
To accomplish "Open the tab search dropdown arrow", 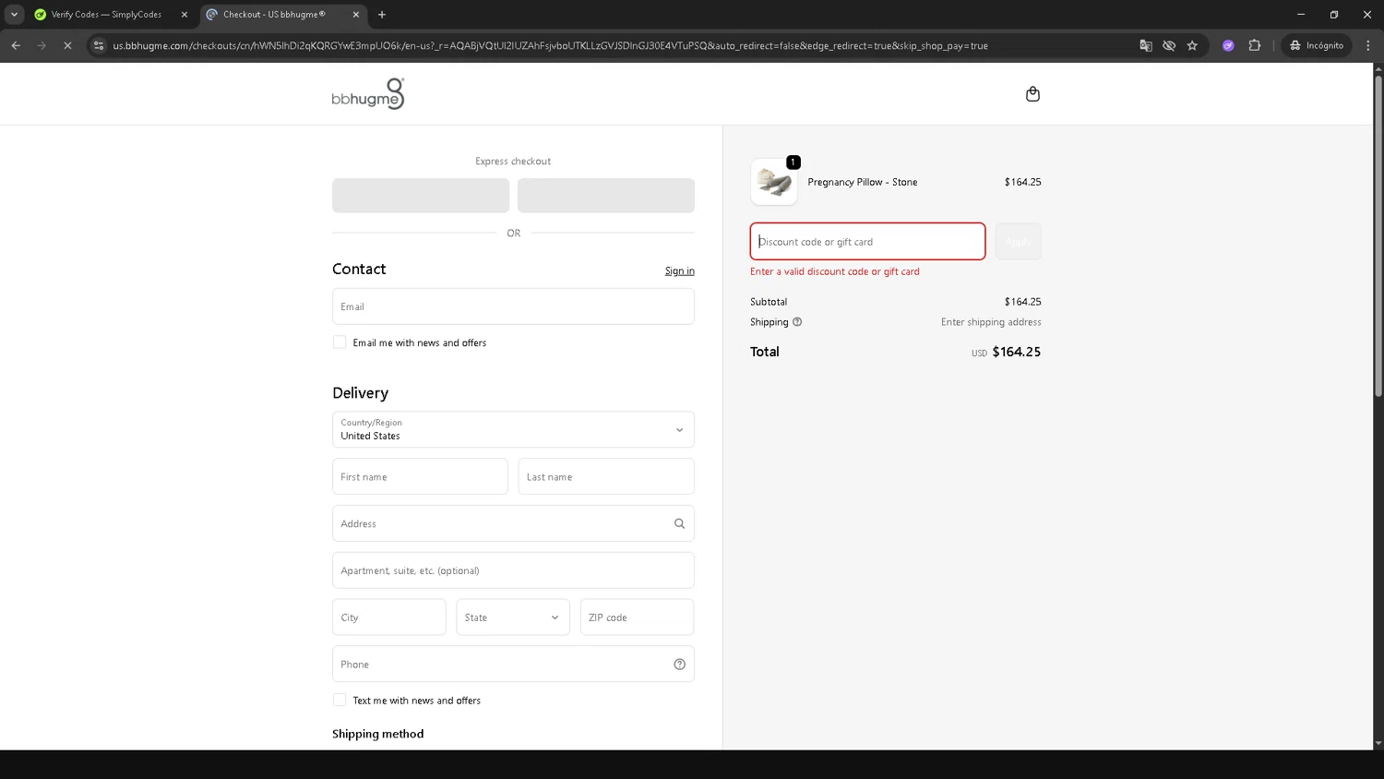I will (14, 15).
